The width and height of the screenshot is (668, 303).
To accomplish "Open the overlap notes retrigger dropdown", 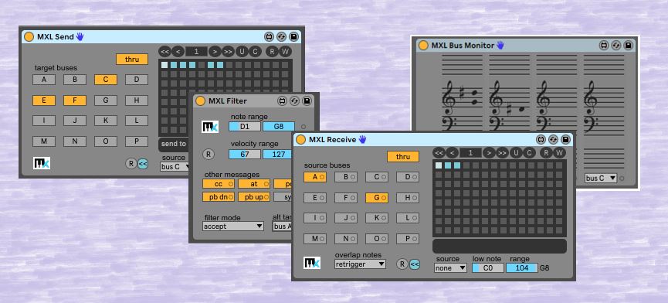I will pyautogui.click(x=360, y=264).
